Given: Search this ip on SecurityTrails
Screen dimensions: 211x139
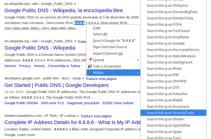Looking at the screenshot, I should pos(174,113).
